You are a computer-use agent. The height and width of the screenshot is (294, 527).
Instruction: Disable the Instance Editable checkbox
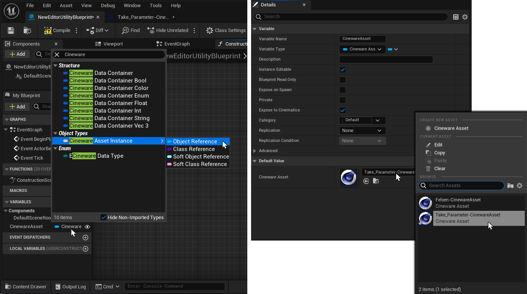pyautogui.click(x=343, y=70)
